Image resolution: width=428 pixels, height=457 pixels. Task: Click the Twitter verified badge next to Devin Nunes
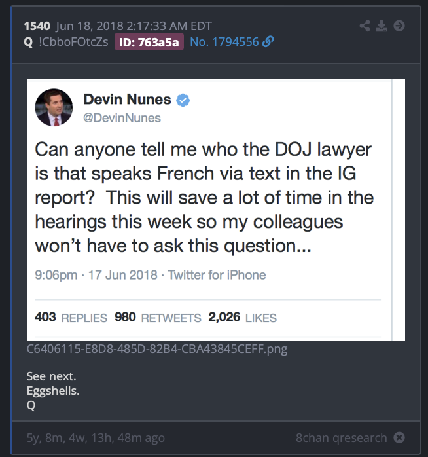click(x=184, y=100)
